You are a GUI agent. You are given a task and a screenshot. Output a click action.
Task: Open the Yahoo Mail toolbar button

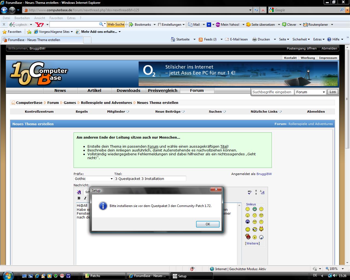click(x=194, y=25)
